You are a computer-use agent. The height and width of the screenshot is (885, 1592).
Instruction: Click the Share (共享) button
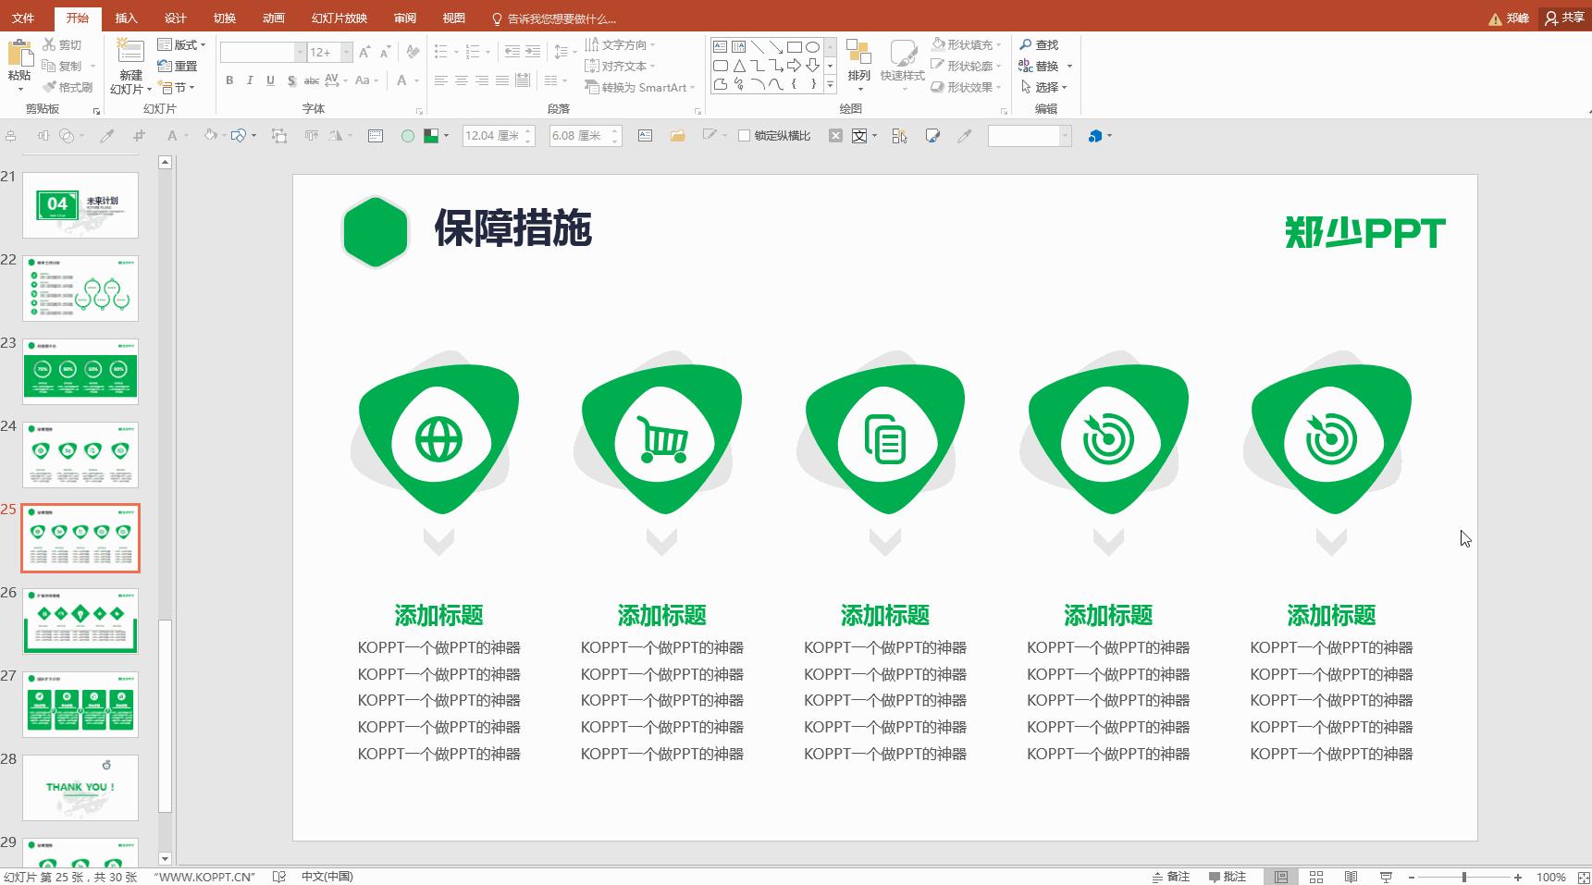pos(1564,18)
